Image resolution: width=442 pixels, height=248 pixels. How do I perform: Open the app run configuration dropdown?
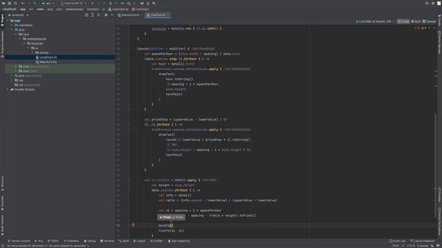pos(48,3)
